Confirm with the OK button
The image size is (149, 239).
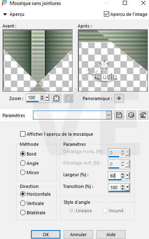tap(46, 234)
